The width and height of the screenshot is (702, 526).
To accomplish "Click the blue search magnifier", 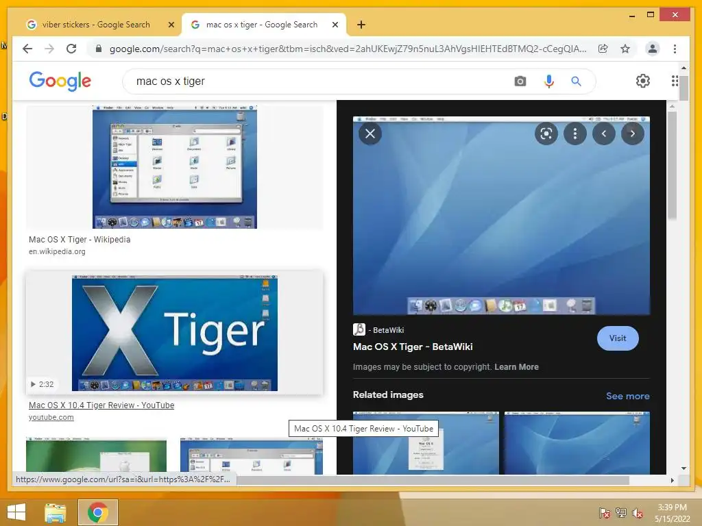I will tap(576, 82).
